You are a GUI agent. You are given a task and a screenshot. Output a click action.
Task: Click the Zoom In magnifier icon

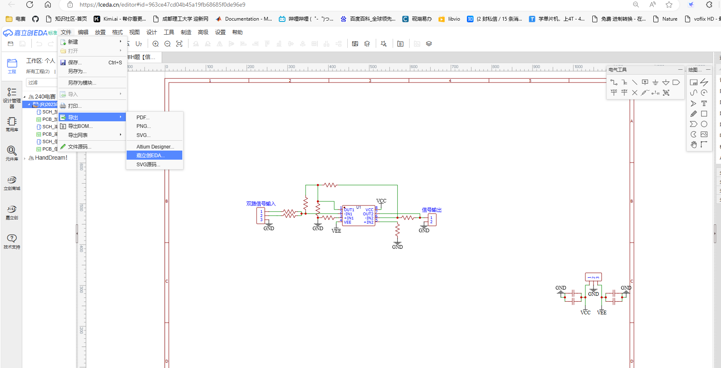click(156, 44)
